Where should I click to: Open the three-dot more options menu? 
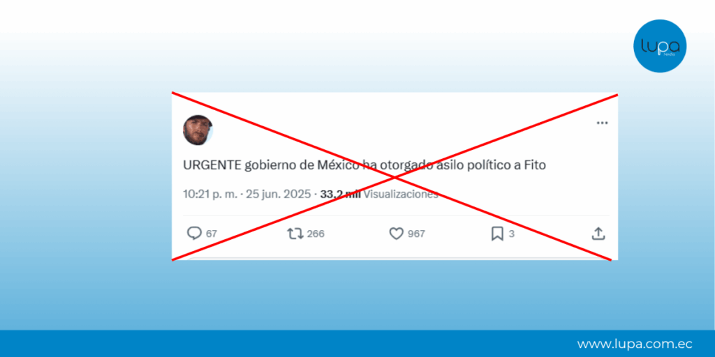(603, 123)
